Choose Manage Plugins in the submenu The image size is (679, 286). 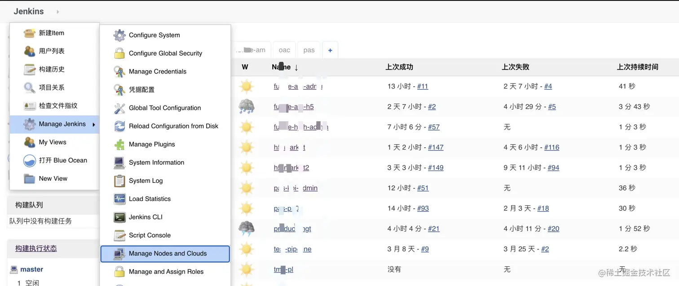[165, 144]
